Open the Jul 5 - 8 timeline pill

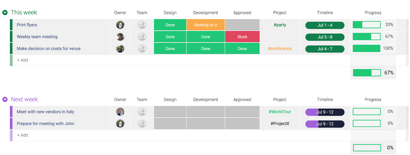point(325,37)
